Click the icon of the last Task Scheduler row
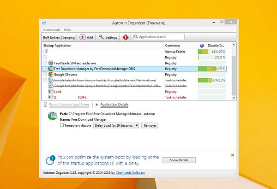 (50, 97)
